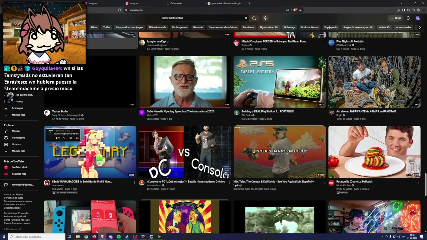The image size is (427, 240).
Task: Open options for Consola vs PC video
Action: point(229,182)
